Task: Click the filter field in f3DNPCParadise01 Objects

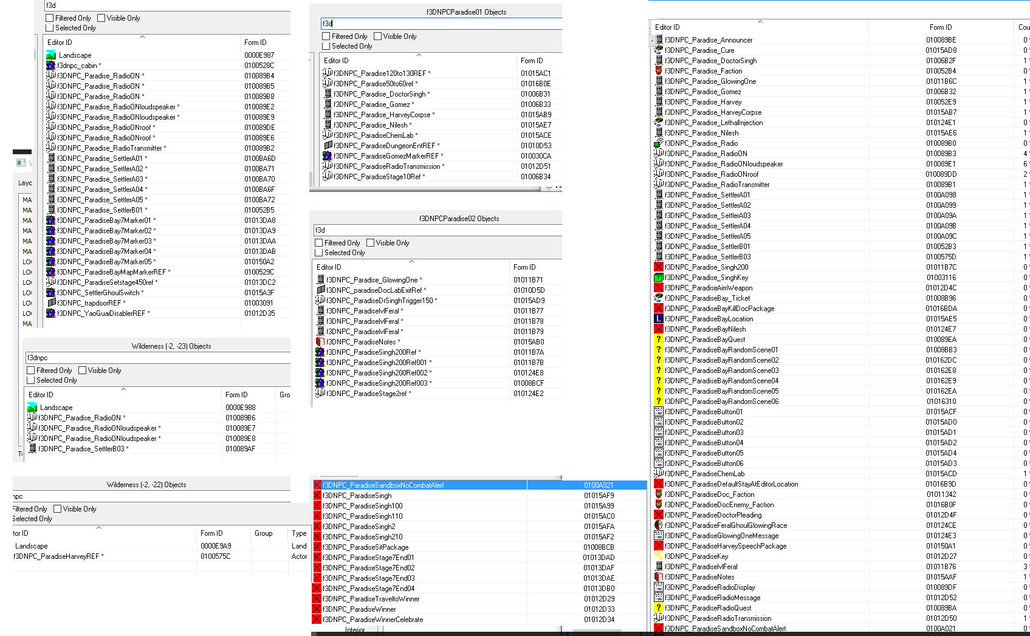Action: [x=441, y=24]
